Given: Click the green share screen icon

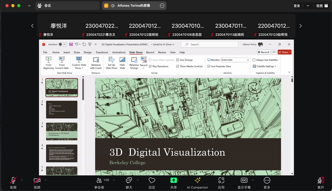Looking at the screenshot, I should click(174, 181).
